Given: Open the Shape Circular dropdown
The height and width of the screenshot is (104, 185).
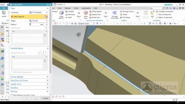Looking at the screenshot, I should (x=38, y=21).
